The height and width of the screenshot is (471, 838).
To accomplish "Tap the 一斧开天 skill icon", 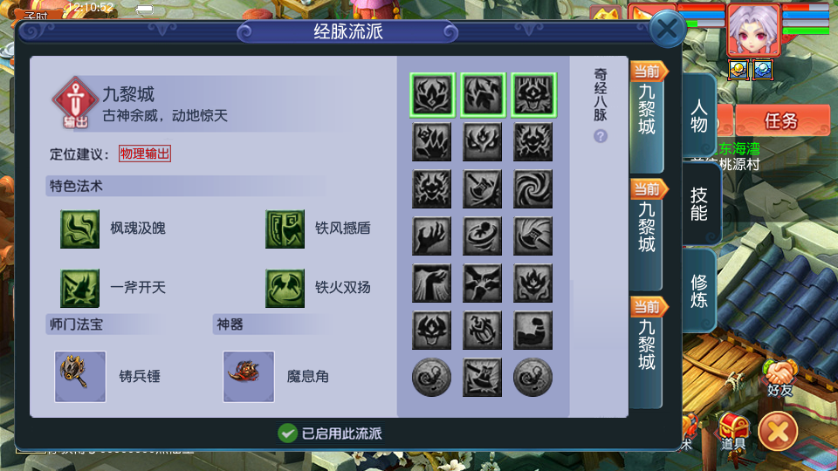I will tap(79, 289).
